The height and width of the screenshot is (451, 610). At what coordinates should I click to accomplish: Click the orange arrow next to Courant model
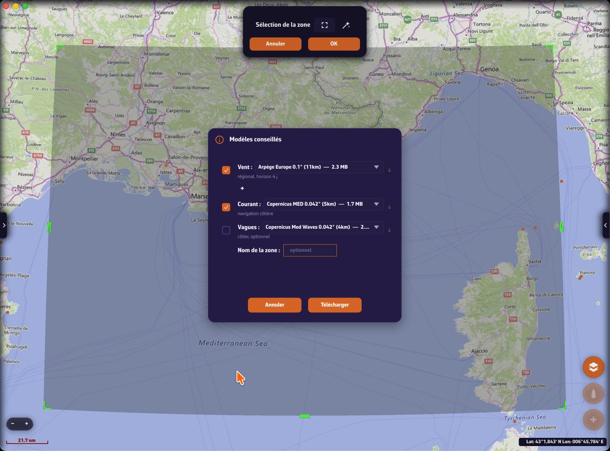[x=389, y=207]
